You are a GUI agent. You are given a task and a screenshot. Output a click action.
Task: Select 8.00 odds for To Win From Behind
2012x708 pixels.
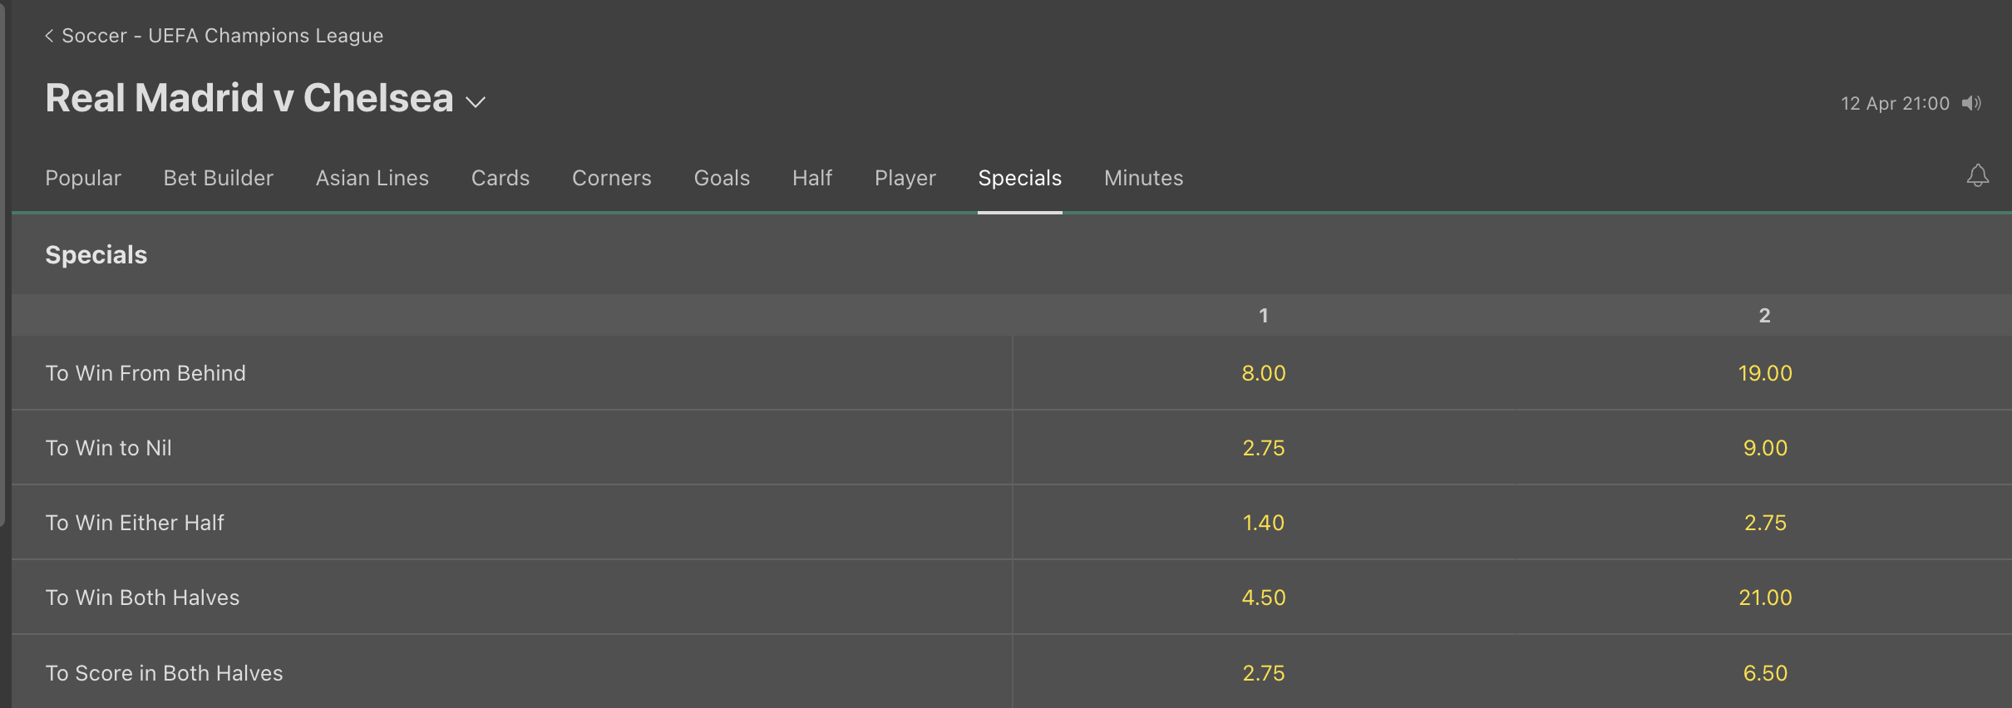click(1264, 373)
